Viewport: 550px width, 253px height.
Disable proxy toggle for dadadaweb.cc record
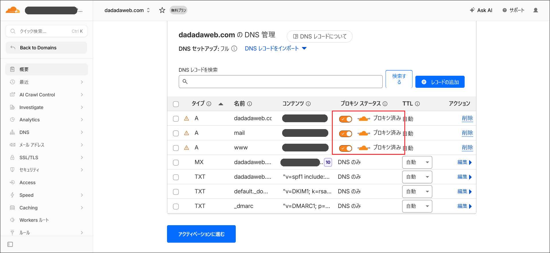345,119
